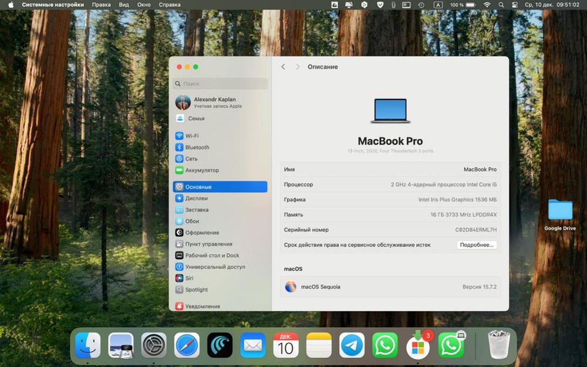Open Calendar showing 10 in Dock
The width and height of the screenshot is (587, 367).
286,345
